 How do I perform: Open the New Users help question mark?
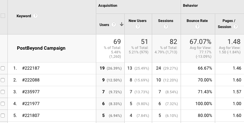[x=138, y=27]
